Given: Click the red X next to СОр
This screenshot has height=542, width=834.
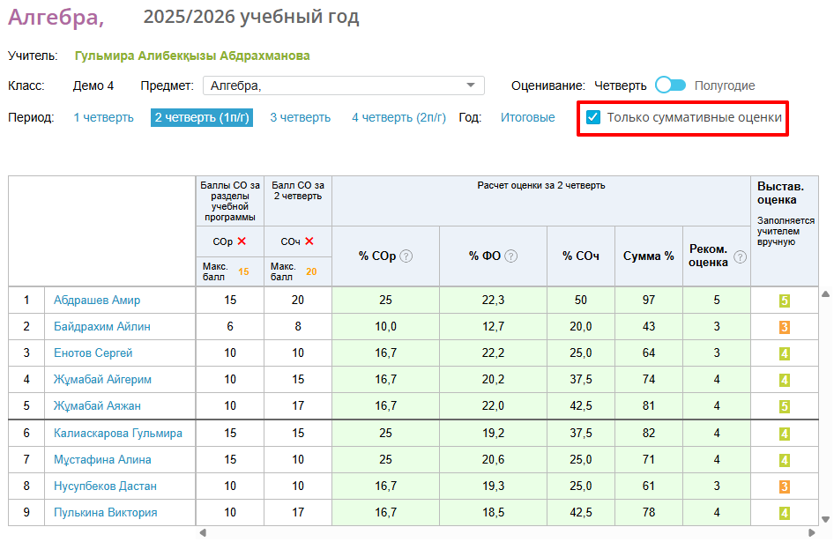Looking at the screenshot, I should click(242, 241).
